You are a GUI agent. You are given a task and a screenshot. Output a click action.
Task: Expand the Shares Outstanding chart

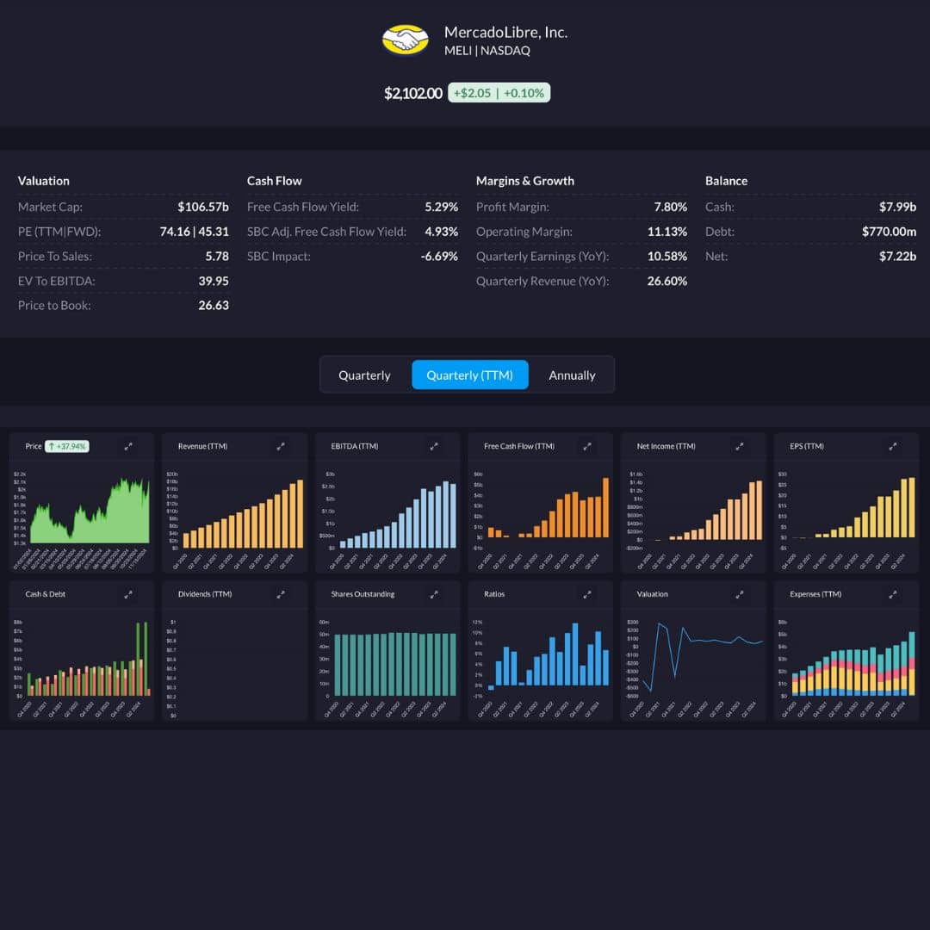point(433,594)
